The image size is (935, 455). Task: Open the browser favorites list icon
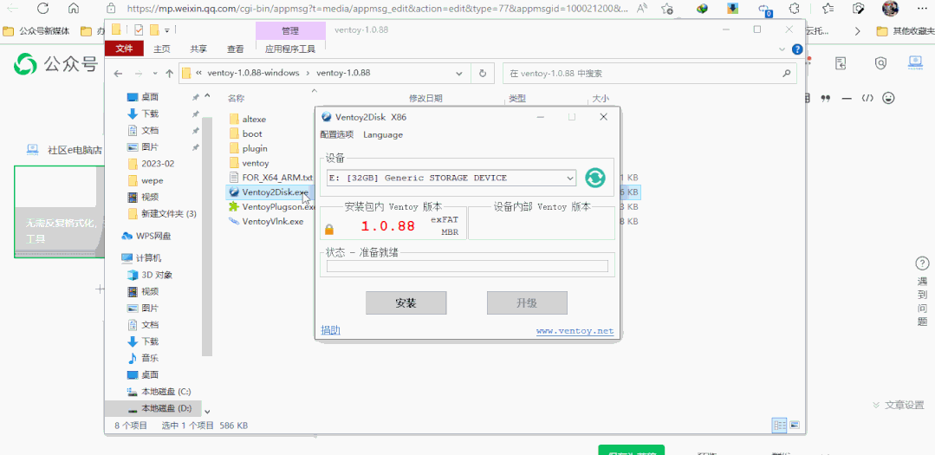(828, 9)
